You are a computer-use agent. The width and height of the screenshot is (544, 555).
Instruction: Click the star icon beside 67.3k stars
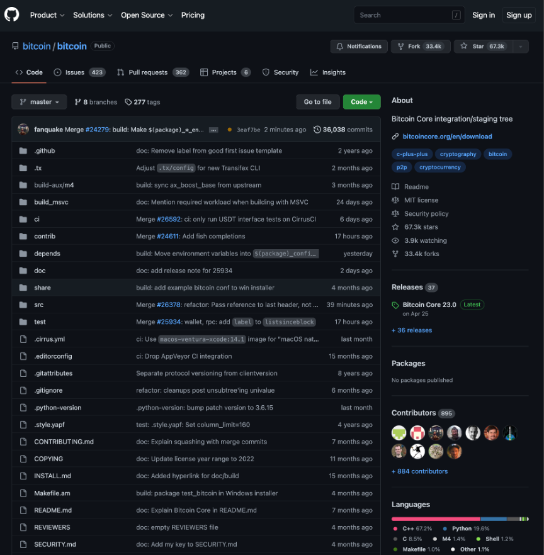pyautogui.click(x=395, y=227)
